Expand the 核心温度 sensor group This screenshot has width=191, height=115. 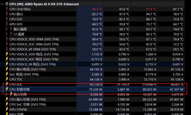click(x=7, y=29)
